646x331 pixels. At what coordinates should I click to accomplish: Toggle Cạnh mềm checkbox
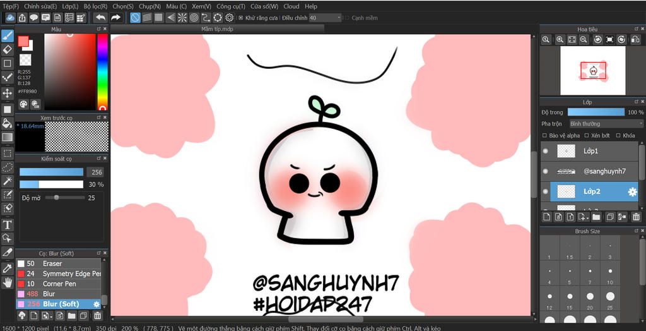(347, 18)
